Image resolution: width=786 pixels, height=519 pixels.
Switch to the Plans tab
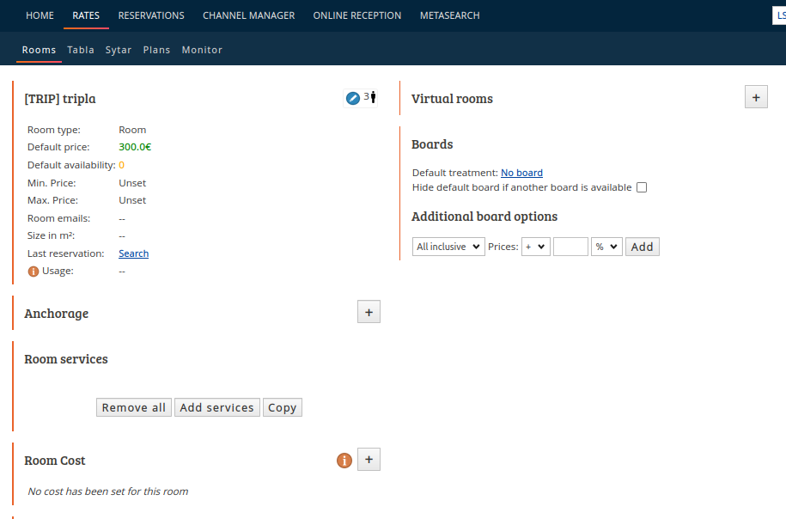[x=156, y=50]
